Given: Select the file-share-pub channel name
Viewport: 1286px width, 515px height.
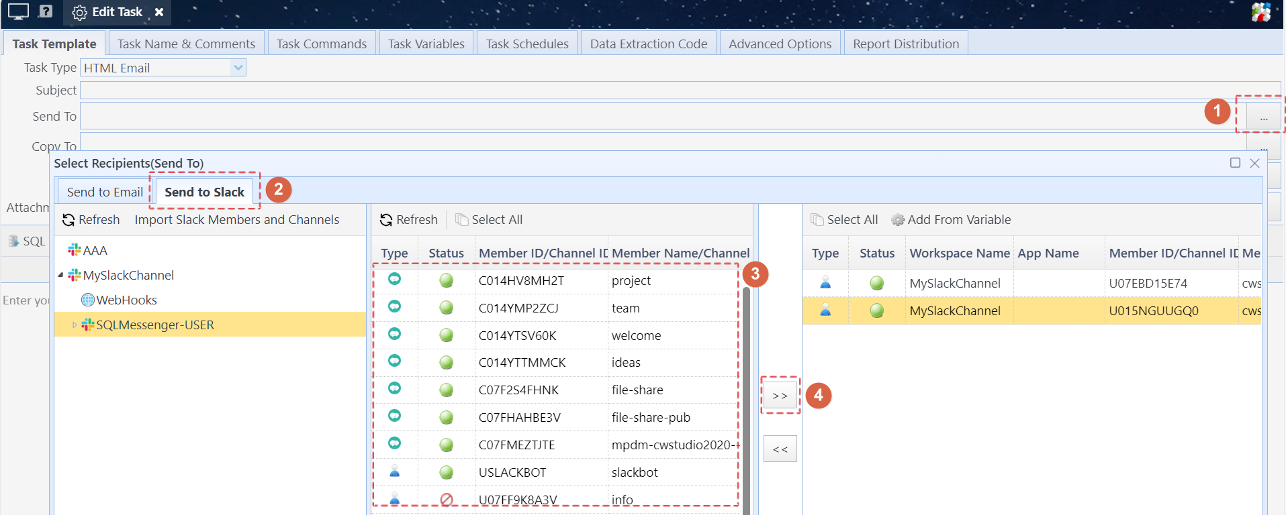Looking at the screenshot, I should pos(651,417).
